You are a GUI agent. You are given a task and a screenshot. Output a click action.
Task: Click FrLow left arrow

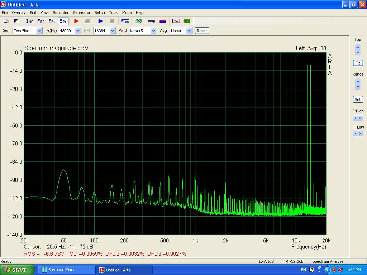(356, 134)
